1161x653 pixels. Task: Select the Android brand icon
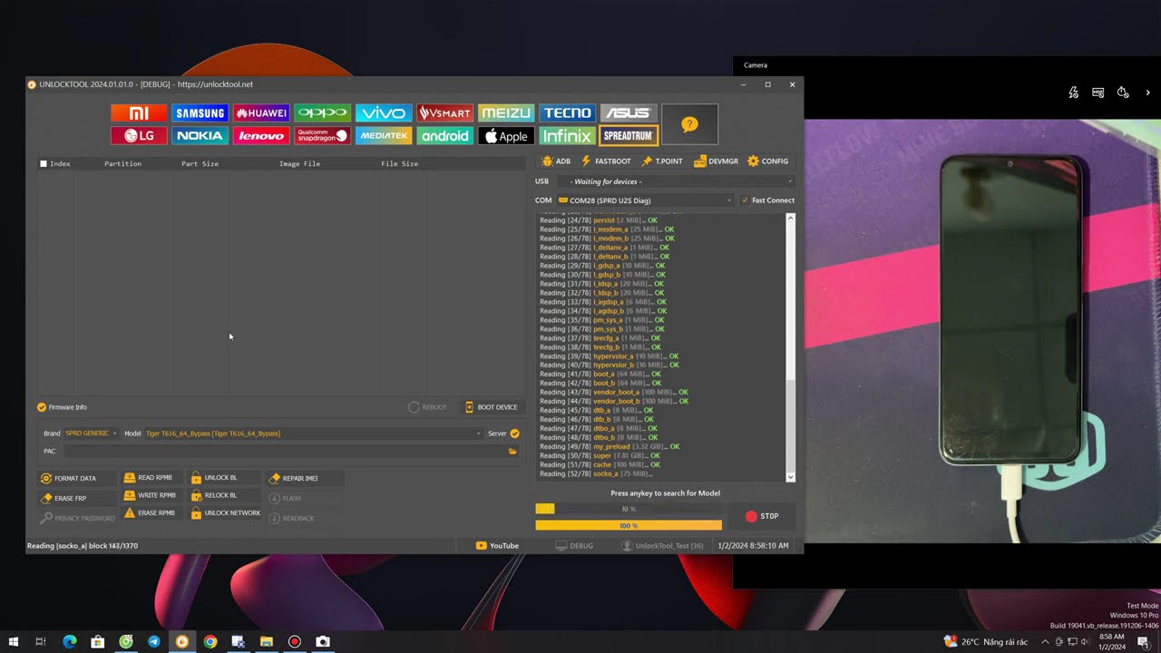pos(444,136)
